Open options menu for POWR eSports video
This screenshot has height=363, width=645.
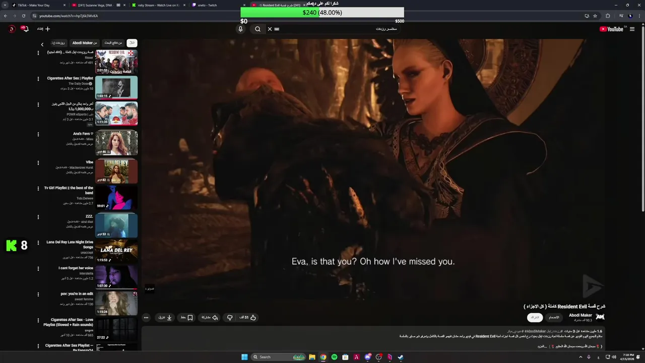38,105
